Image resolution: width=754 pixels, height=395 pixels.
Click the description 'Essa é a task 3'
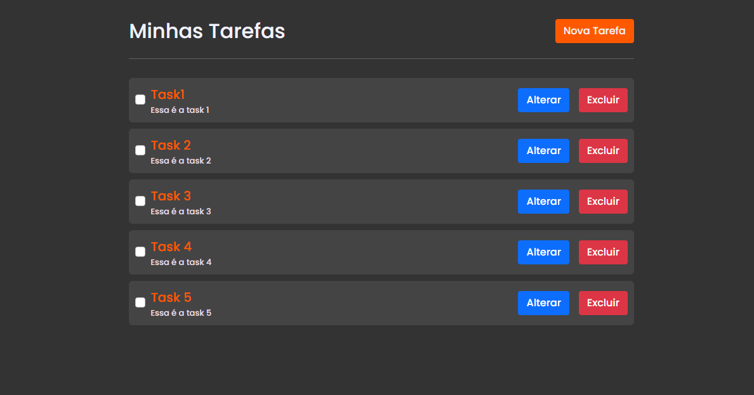pos(181,211)
